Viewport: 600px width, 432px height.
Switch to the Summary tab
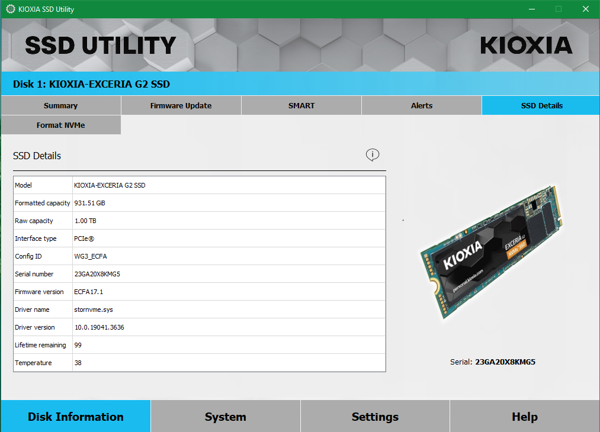61,105
